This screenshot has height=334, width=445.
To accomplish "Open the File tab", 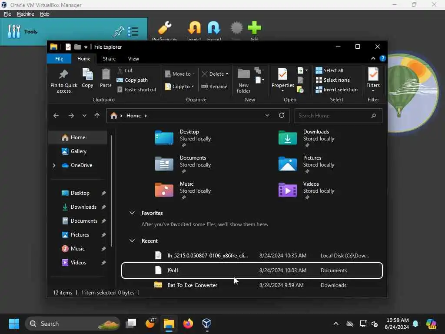I will tap(59, 59).
